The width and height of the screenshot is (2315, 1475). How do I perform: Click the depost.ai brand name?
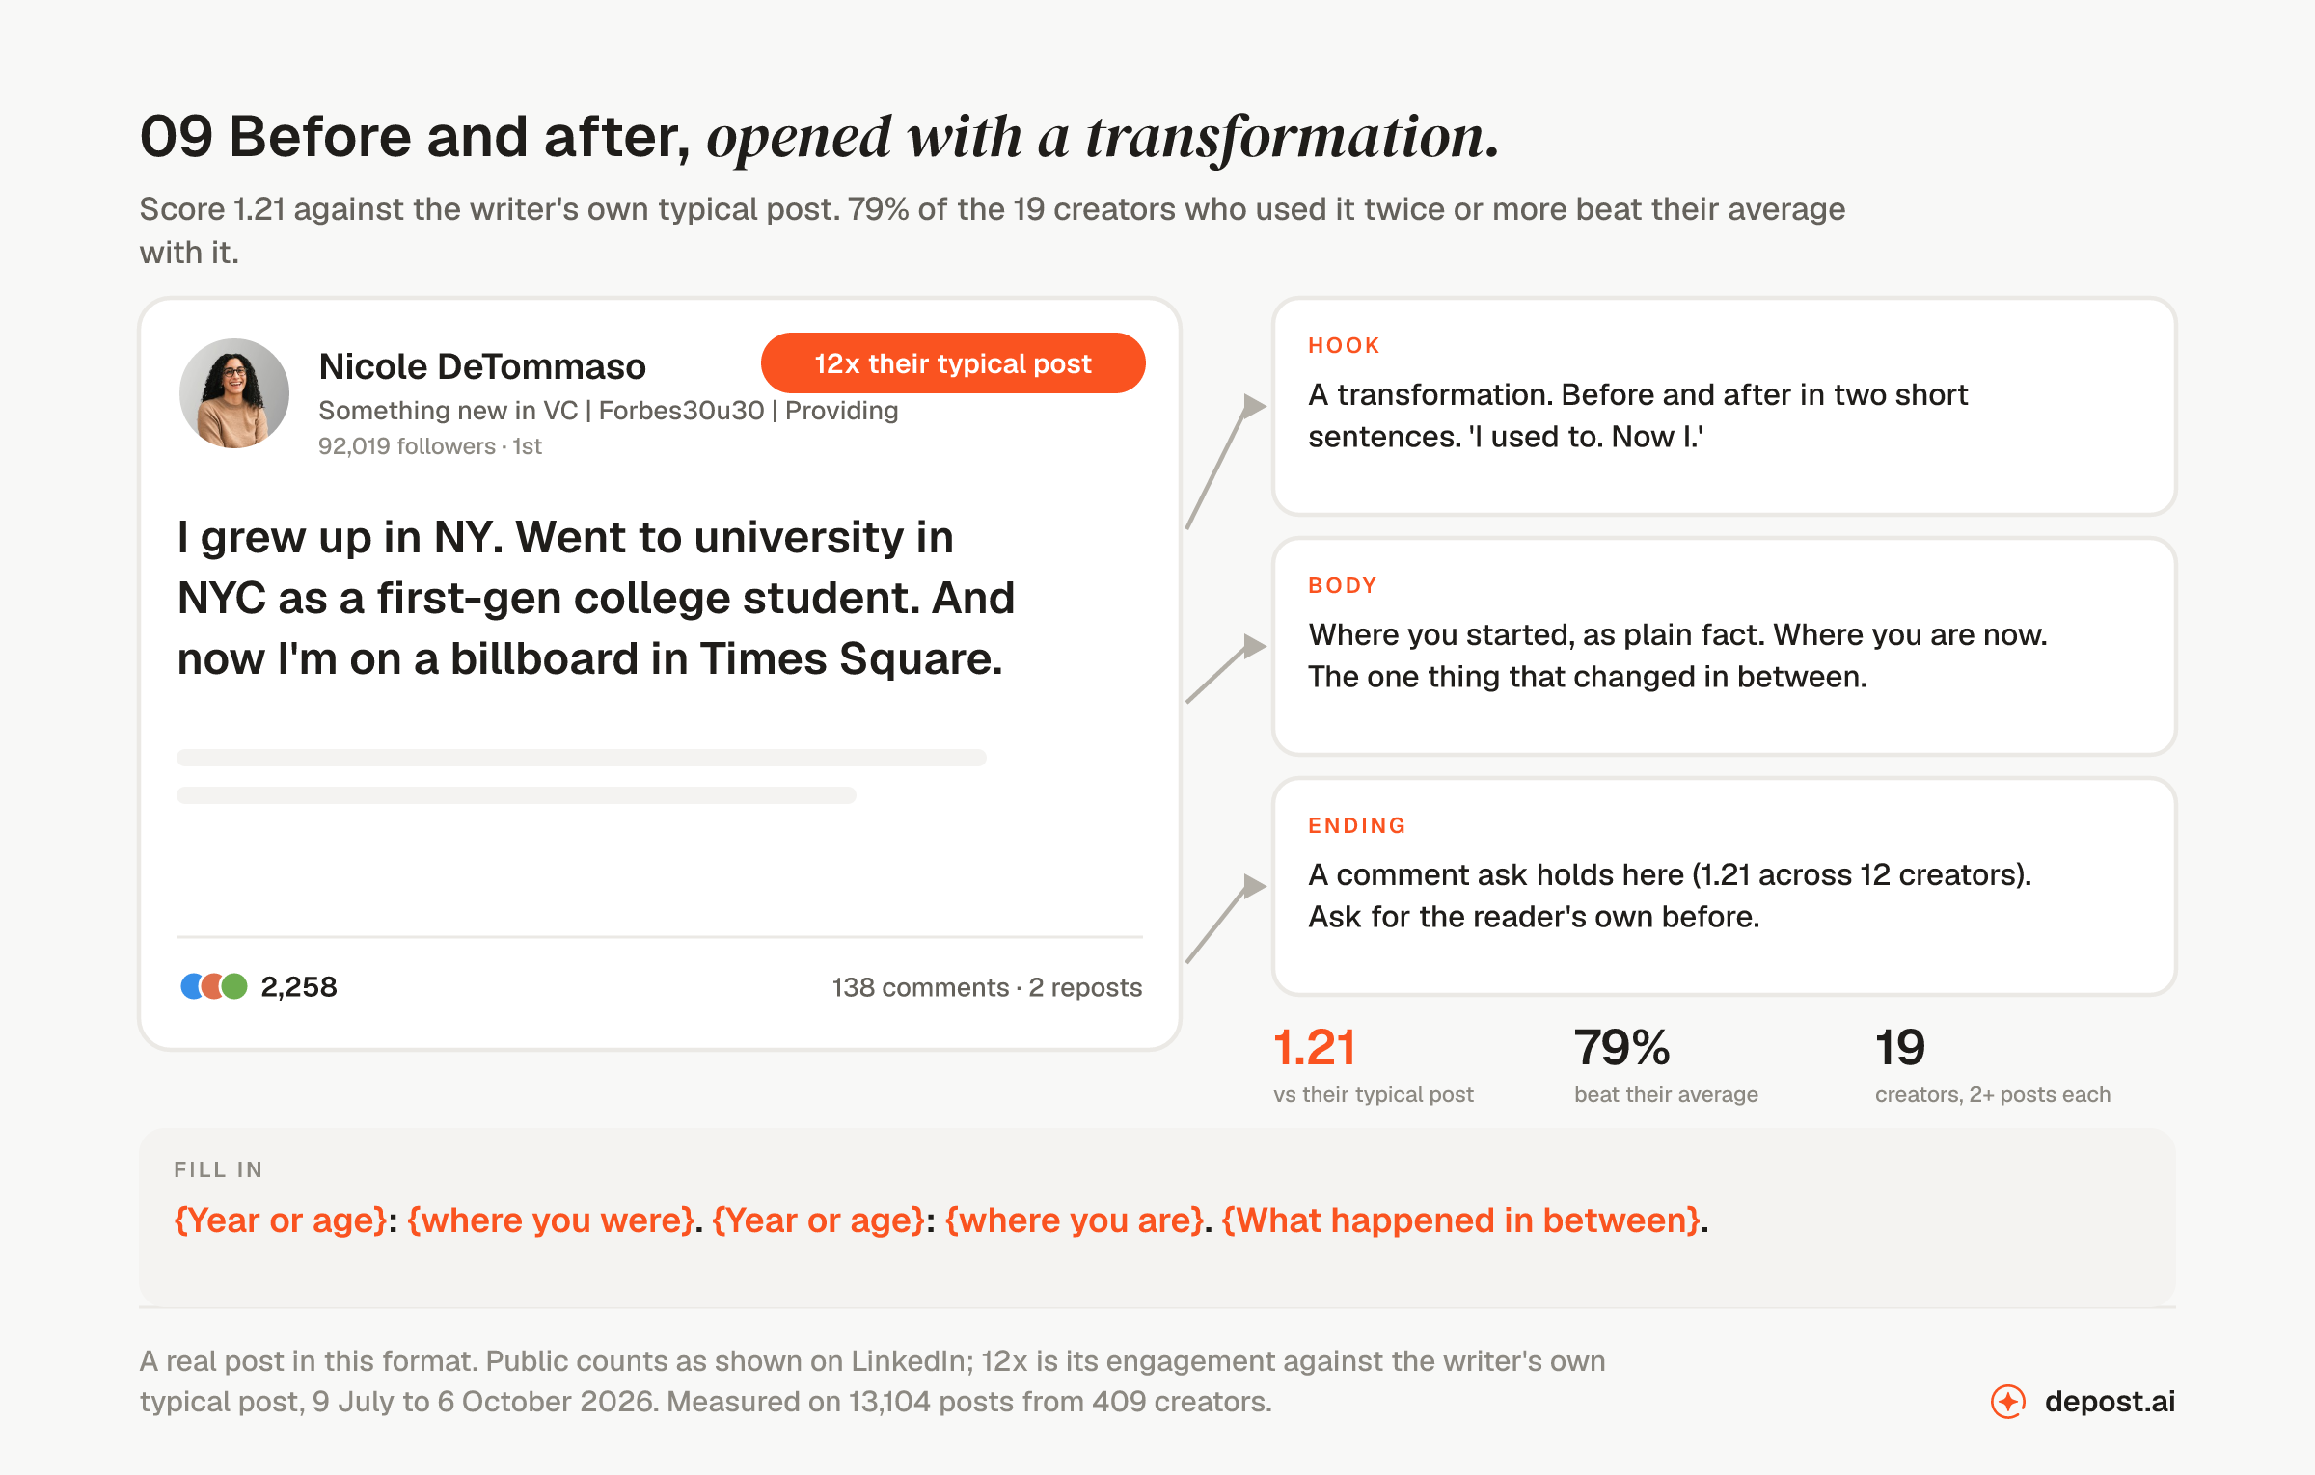(x=2110, y=1401)
